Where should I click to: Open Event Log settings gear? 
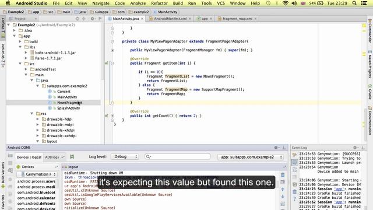coord(355,148)
